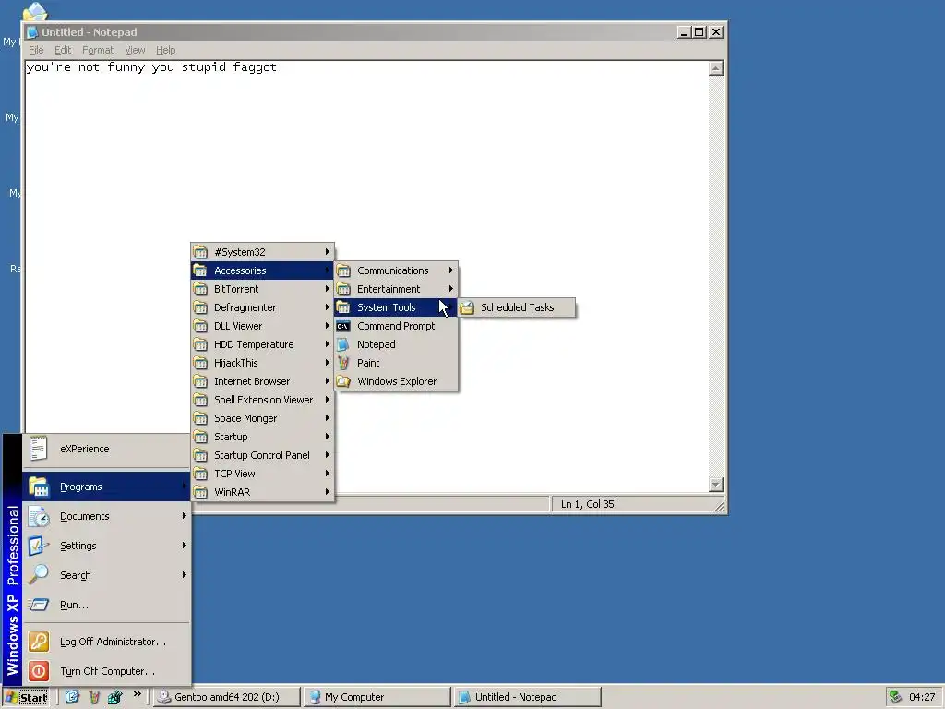Screen dimensions: 945x709
Task: Click the Start button
Action: pos(27,698)
